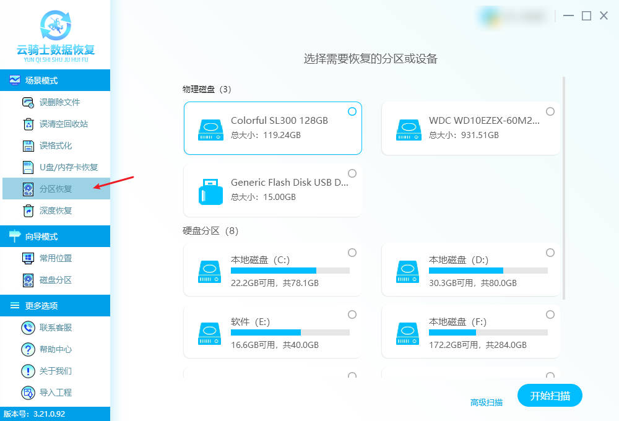
Task: Switch to 深度恢复 mode
Action: pos(56,210)
